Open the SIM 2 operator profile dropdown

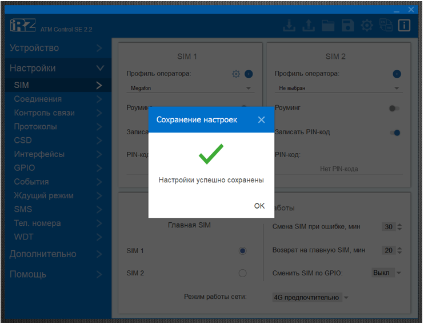pos(339,89)
